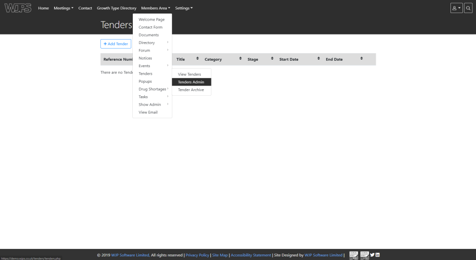Image resolution: width=476 pixels, height=260 pixels.
Task: Expand the Tasks submenu
Action: (152, 97)
